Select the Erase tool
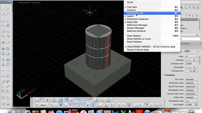 (8, 43)
